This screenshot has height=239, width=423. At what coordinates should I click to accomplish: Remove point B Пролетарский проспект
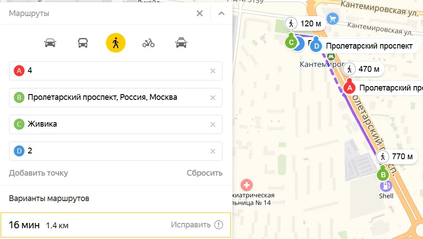[x=213, y=98]
